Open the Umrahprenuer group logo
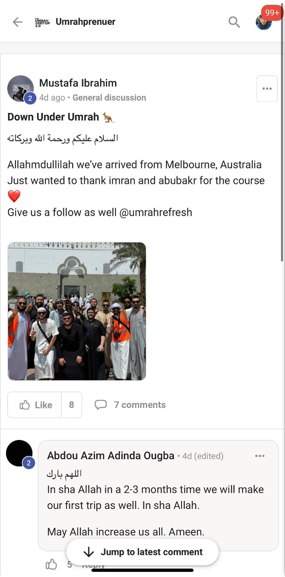This screenshot has width=285, height=577. [42, 22]
